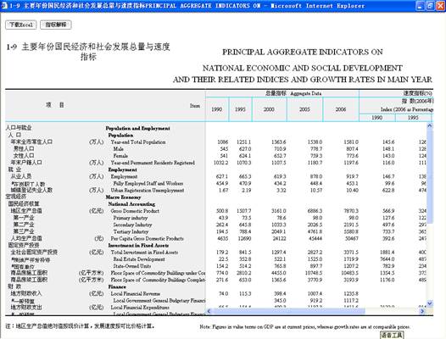Click the Chinese label 地区生产总值
Viewport: 446px width, 339px height.
26,211
